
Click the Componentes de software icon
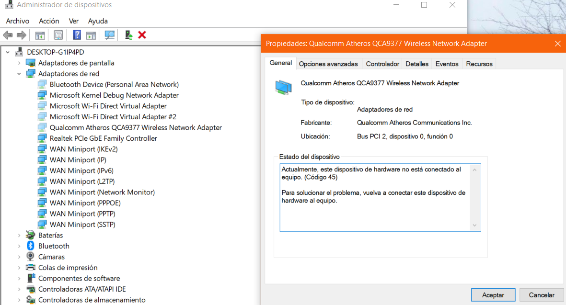pos(31,278)
